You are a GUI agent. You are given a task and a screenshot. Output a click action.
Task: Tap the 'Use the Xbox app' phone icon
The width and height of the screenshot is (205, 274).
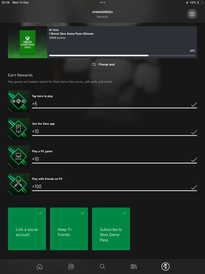(x=19, y=129)
